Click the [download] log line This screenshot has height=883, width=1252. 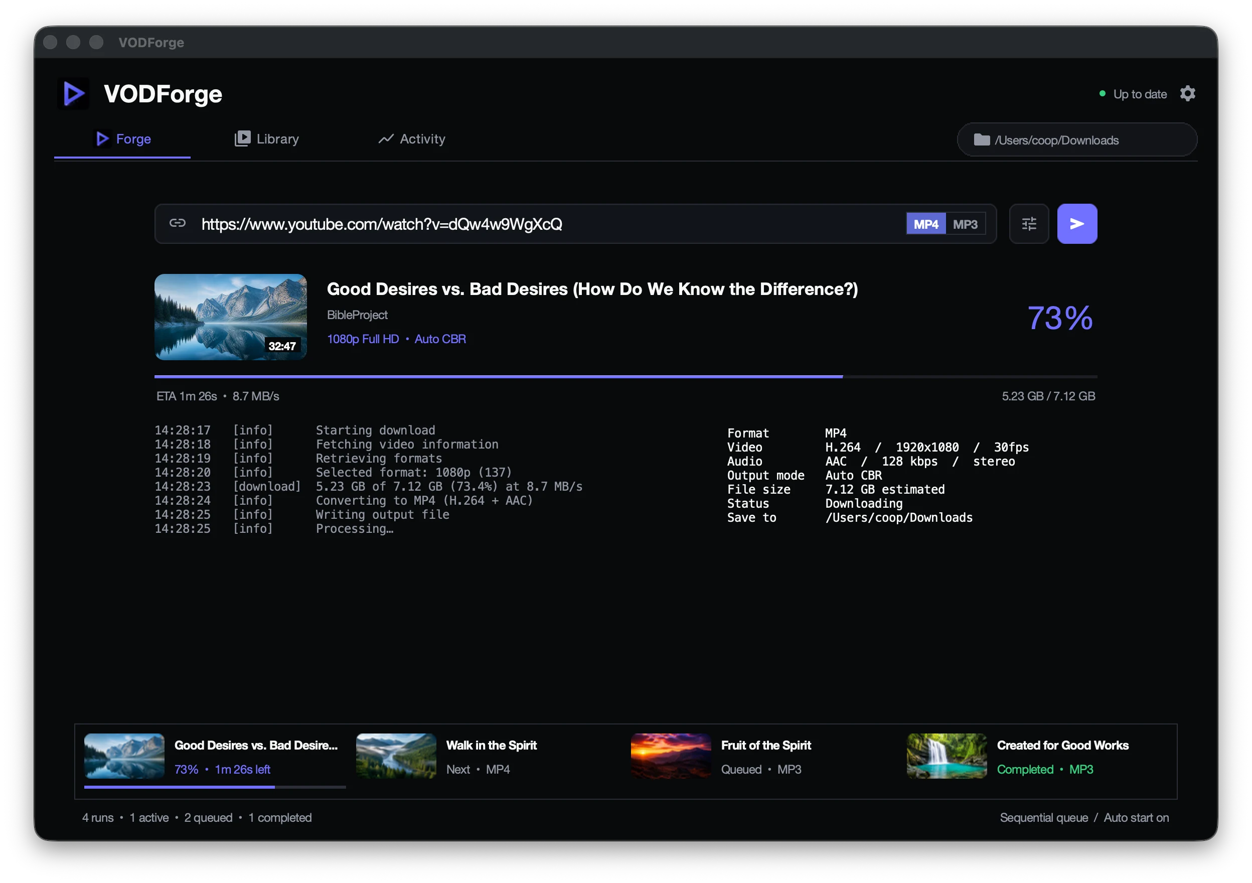369,487
